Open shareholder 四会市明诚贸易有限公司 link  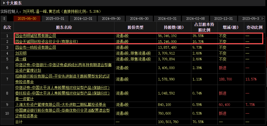(x=35, y=36)
